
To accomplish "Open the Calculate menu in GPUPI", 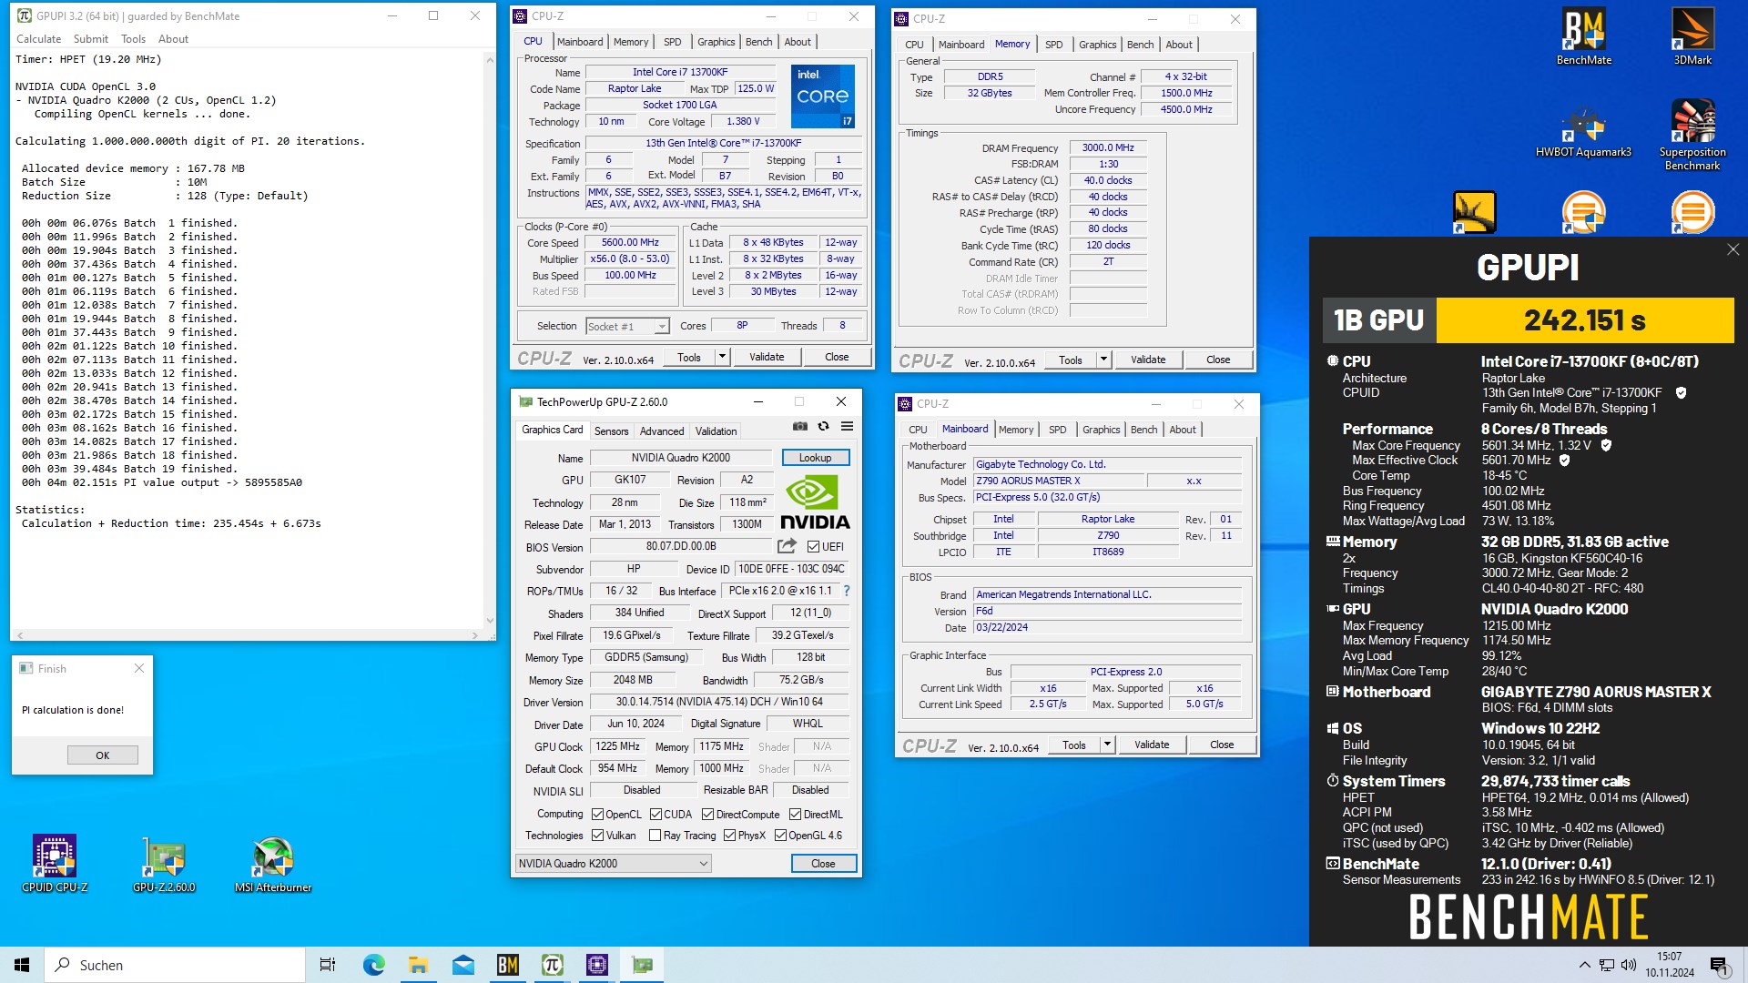I will [38, 39].
